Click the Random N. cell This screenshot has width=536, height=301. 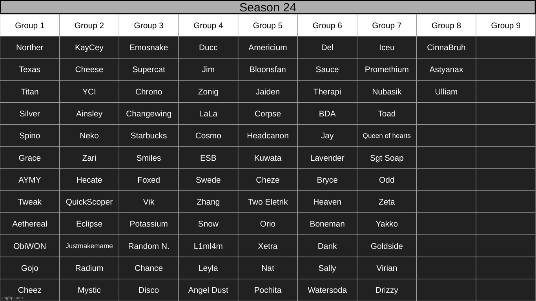coord(149,246)
